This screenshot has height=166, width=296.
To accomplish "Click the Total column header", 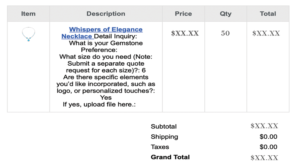I will click(268, 14).
